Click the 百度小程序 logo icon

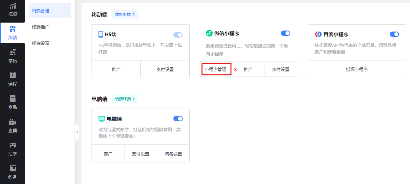point(318,34)
